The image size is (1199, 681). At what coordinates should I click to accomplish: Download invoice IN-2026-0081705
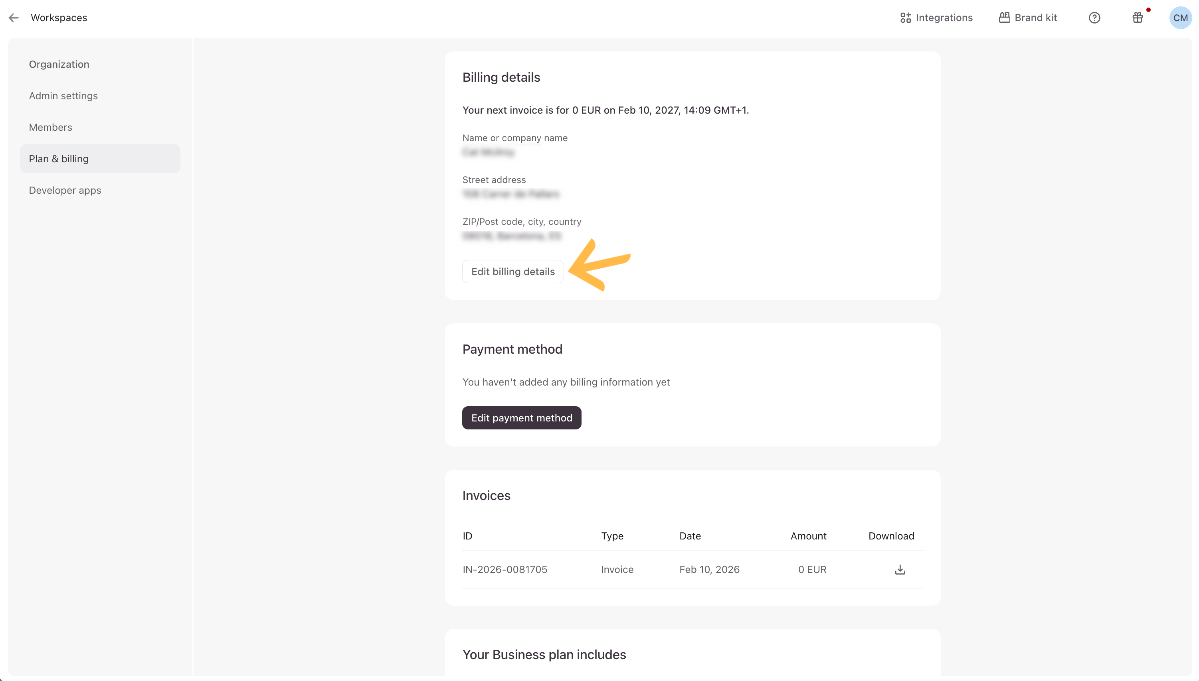[900, 570]
